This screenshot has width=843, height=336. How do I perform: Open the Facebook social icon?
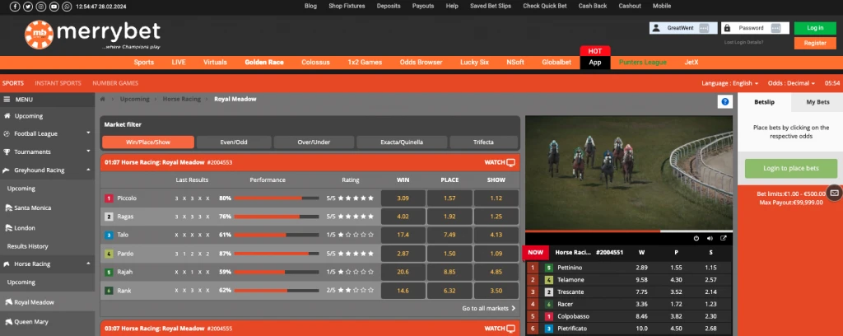tap(16, 7)
